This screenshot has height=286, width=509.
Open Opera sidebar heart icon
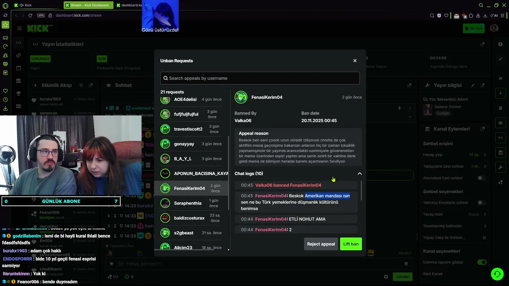5,91
